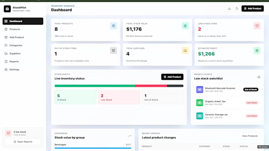Image resolution: width=269 pixels, height=151 pixels.
Task: Click Add Product in the Live inventory status panel
Action: [172, 77]
